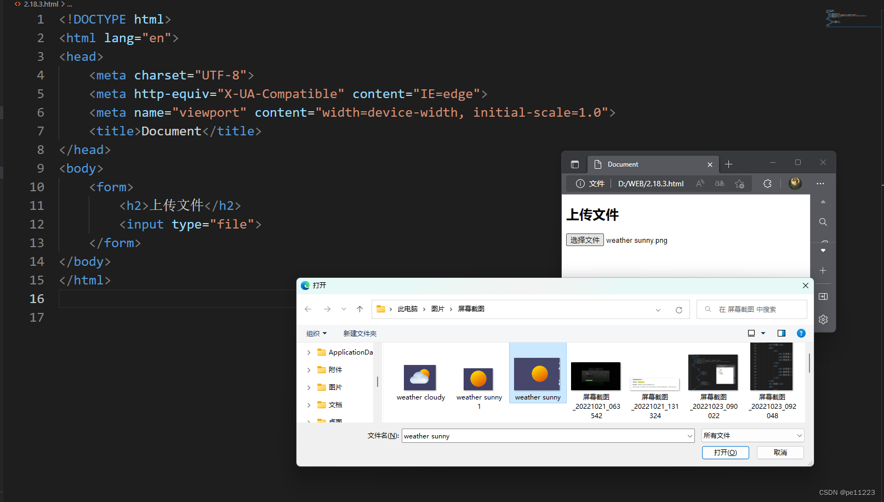Click the search icon in browser sidebar
884x502 pixels.
point(823,222)
